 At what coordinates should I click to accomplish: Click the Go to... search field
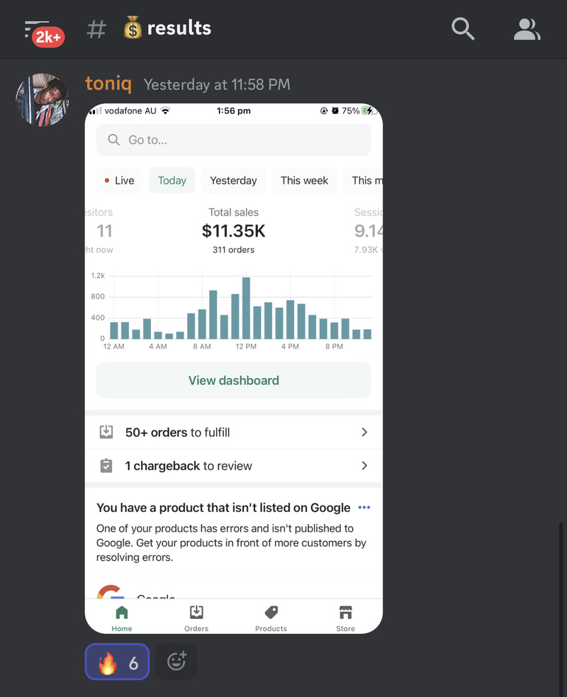pyautogui.click(x=234, y=140)
